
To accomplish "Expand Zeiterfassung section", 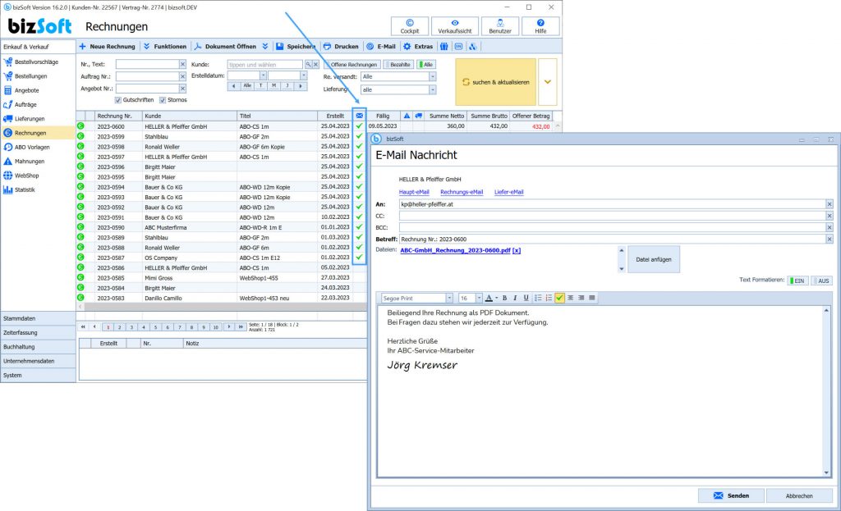I will (38, 333).
